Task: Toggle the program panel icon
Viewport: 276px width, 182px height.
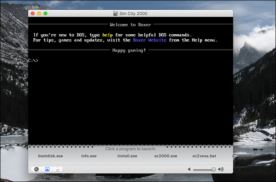Action: pos(47,169)
